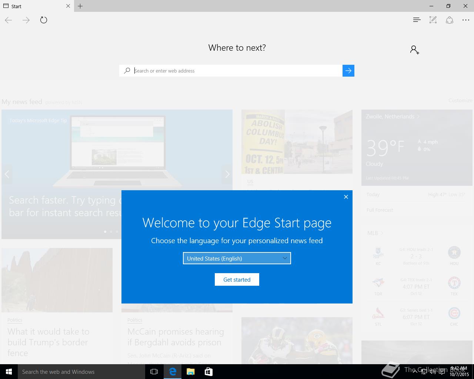Click in the search or web address field
This screenshot has width=474, height=379.
click(238, 71)
